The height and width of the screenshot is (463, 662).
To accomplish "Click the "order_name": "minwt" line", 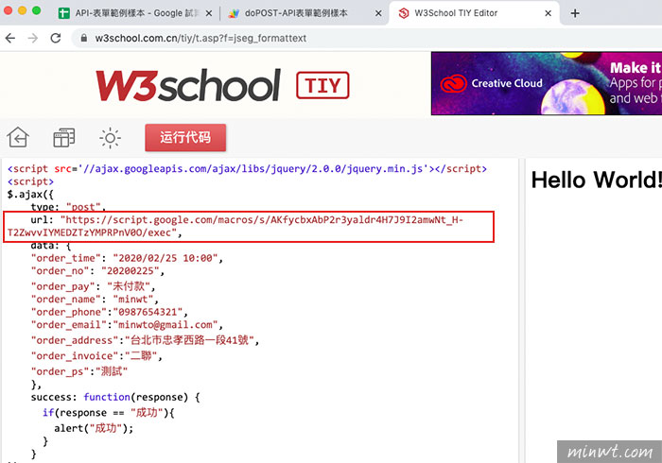I will (95, 300).
